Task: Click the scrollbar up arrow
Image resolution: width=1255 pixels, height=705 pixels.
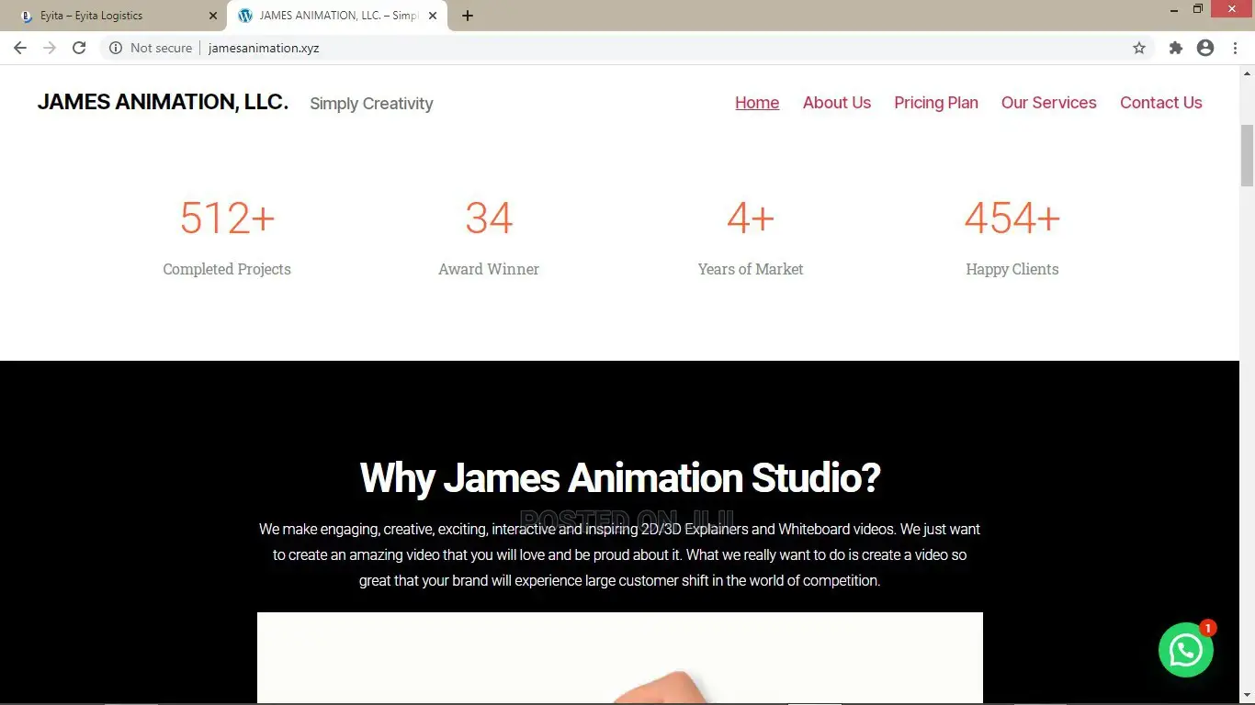Action: [1247, 73]
